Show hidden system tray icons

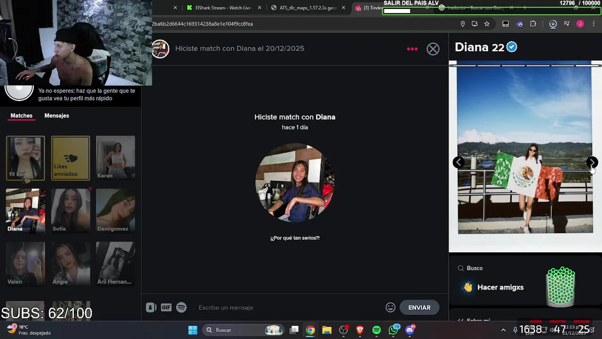[503, 330]
